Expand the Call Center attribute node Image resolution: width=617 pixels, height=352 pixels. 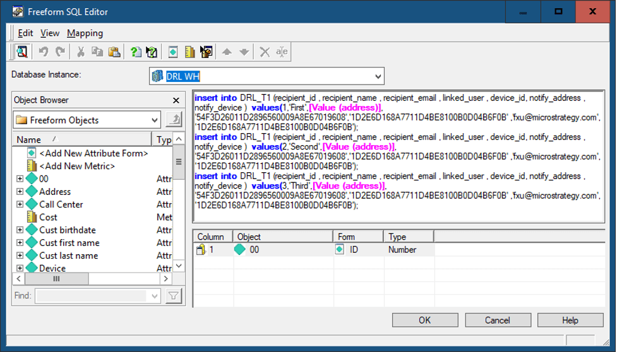click(20, 204)
